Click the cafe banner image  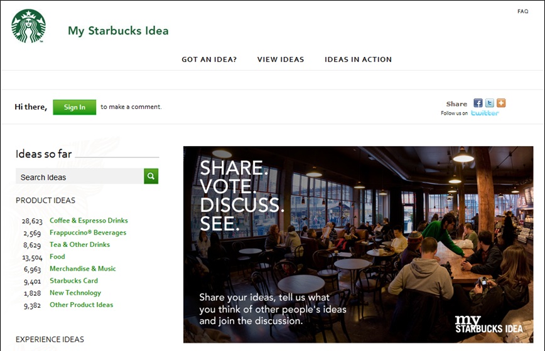[x=358, y=244]
